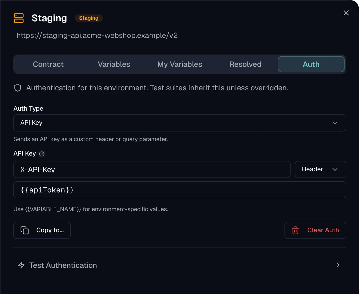Click the Staging badge label
The height and width of the screenshot is (294, 359).
click(x=89, y=18)
